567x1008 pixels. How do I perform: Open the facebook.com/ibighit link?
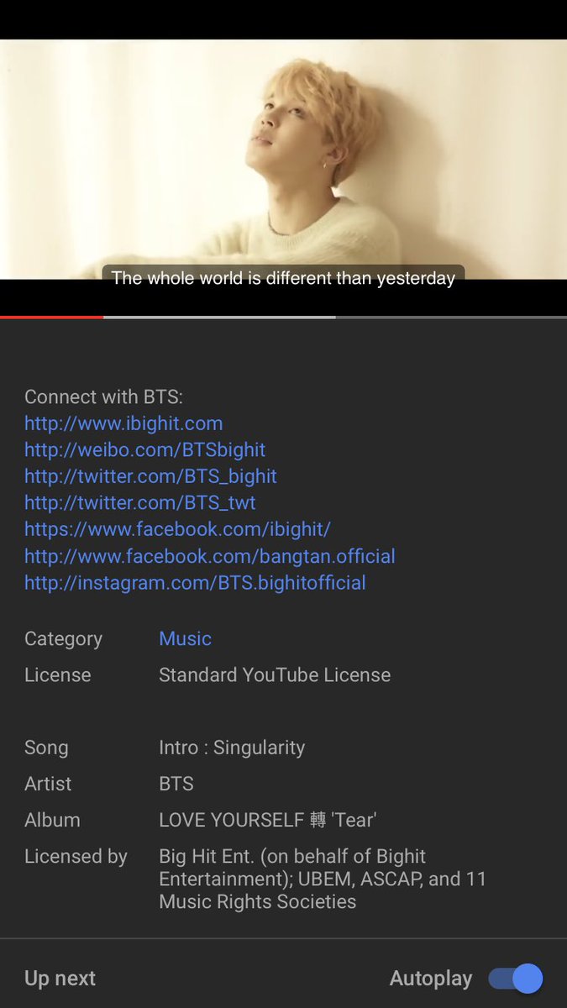pos(177,529)
